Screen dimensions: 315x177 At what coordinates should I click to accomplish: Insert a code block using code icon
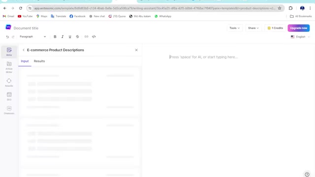tap(94, 36)
